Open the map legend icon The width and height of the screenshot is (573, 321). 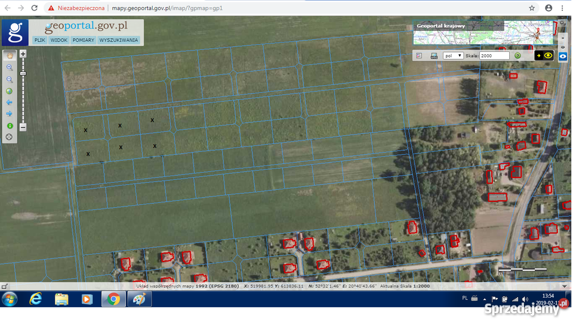(419, 55)
